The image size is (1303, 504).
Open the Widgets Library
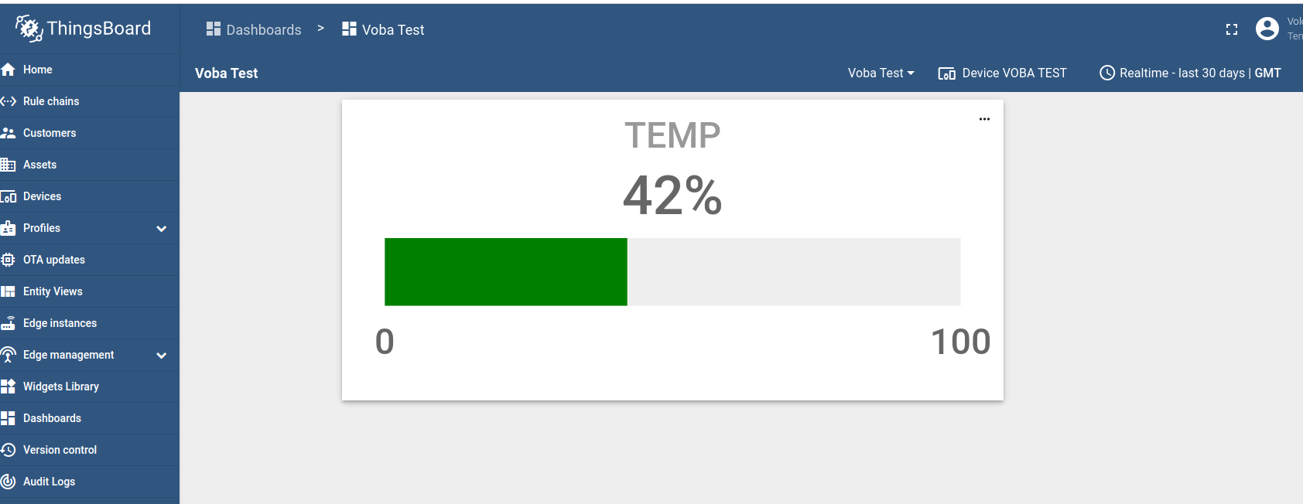click(60, 386)
